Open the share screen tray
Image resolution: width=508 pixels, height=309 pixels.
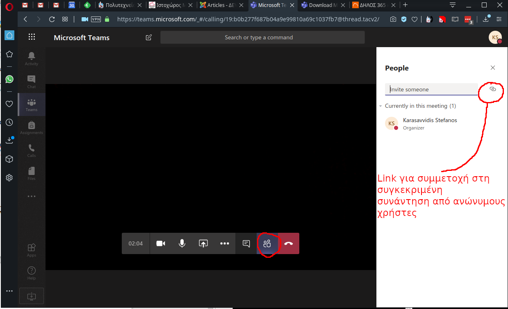coord(203,243)
